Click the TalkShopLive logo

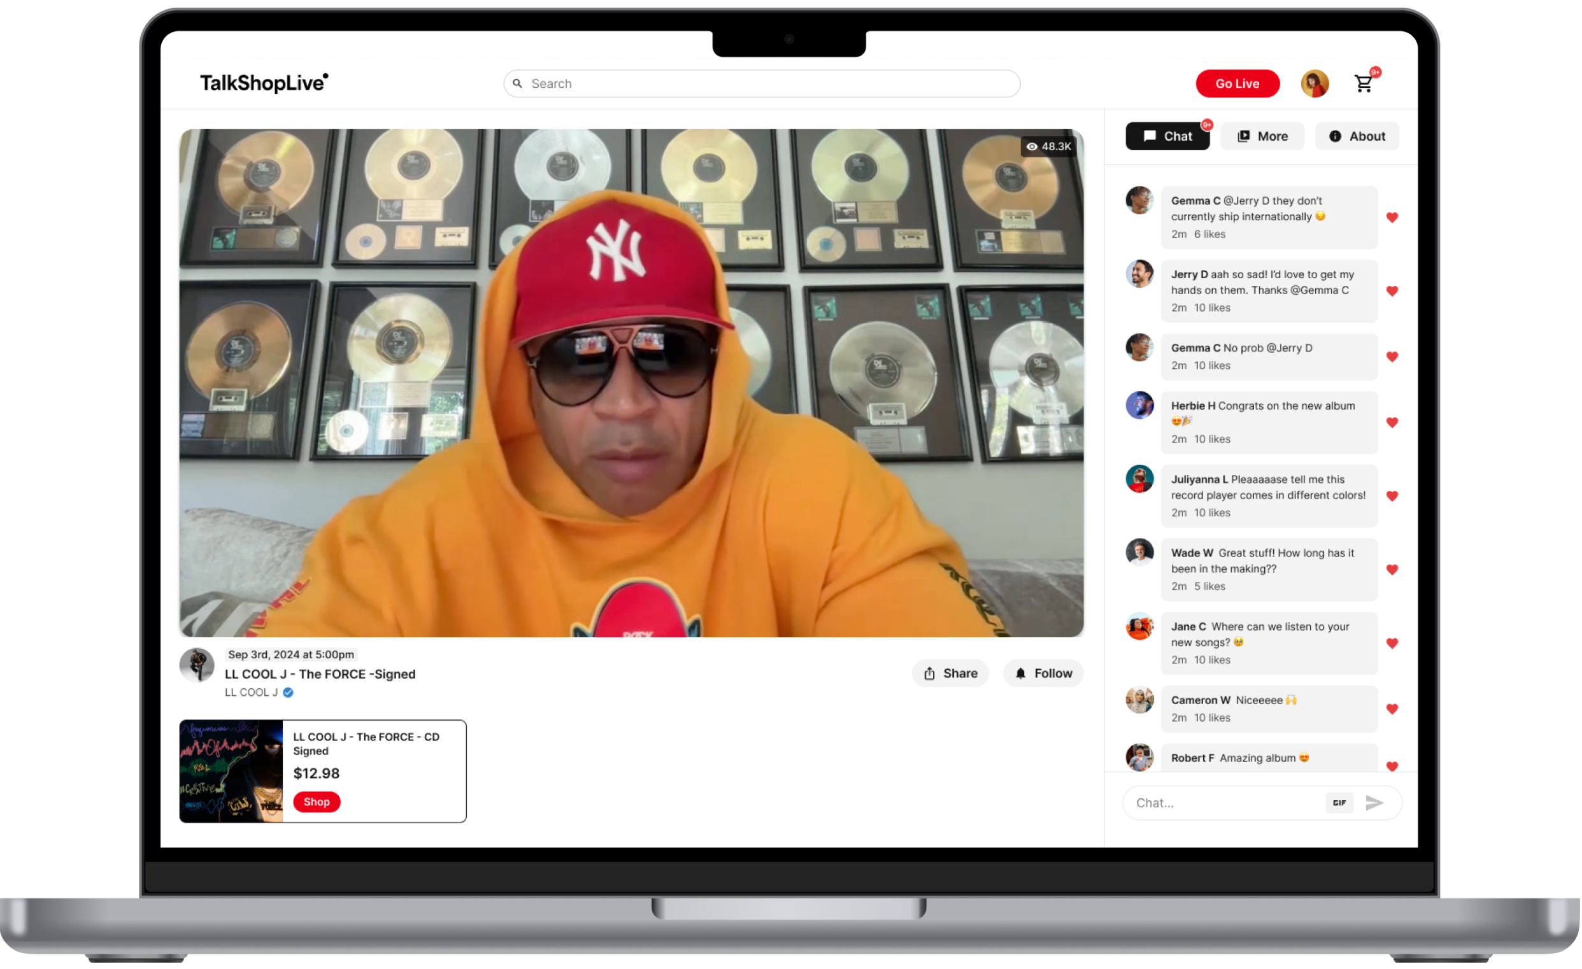tap(264, 83)
